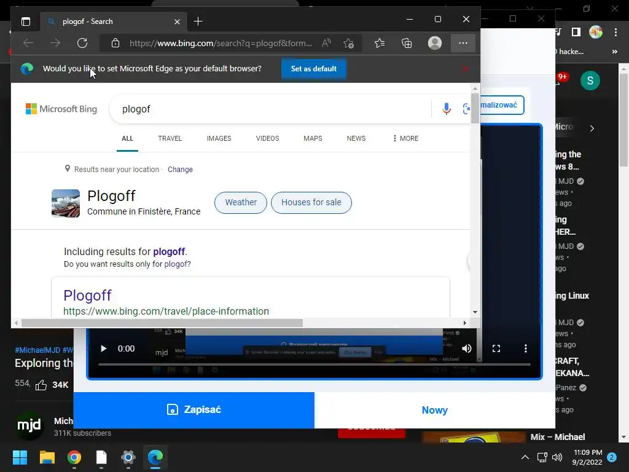Open the blank document taskbar app

101,457
